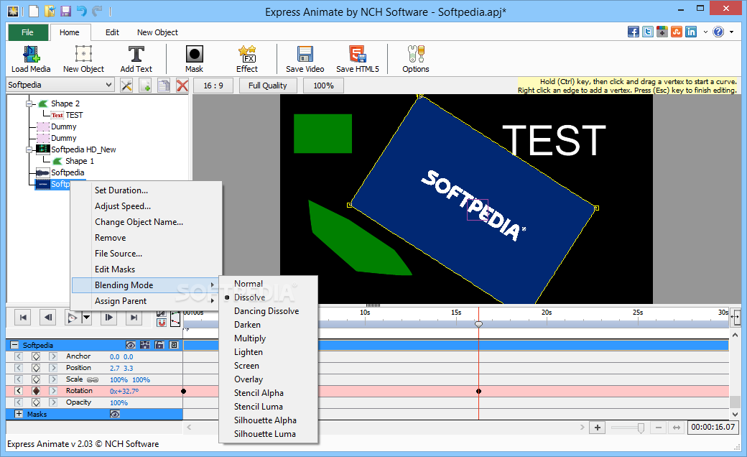Image resolution: width=747 pixels, height=457 pixels.
Task: Share on LinkedIn icon
Action: (691, 32)
